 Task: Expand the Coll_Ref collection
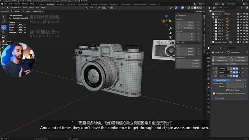(210, 14)
